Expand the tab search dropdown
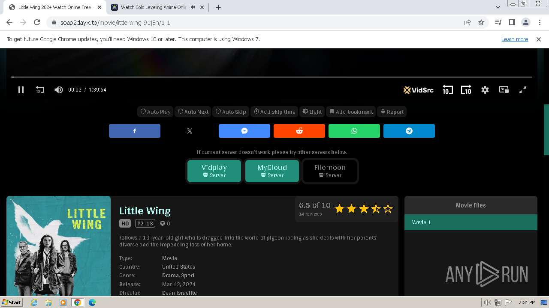 click(x=498, y=7)
